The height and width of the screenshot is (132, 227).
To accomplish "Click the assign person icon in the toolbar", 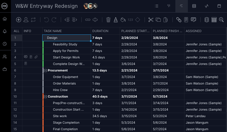I will click(x=26, y=20).
